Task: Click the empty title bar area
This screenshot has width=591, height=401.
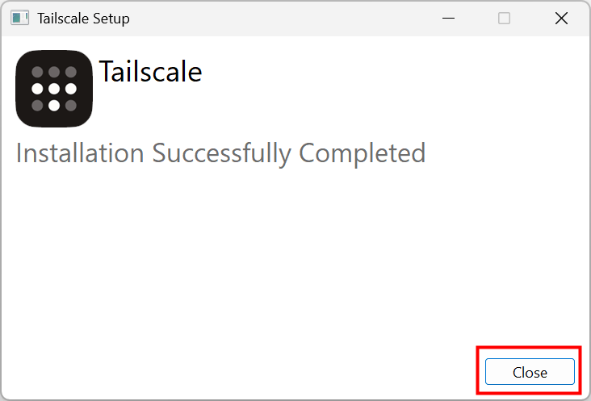Action: (283, 18)
